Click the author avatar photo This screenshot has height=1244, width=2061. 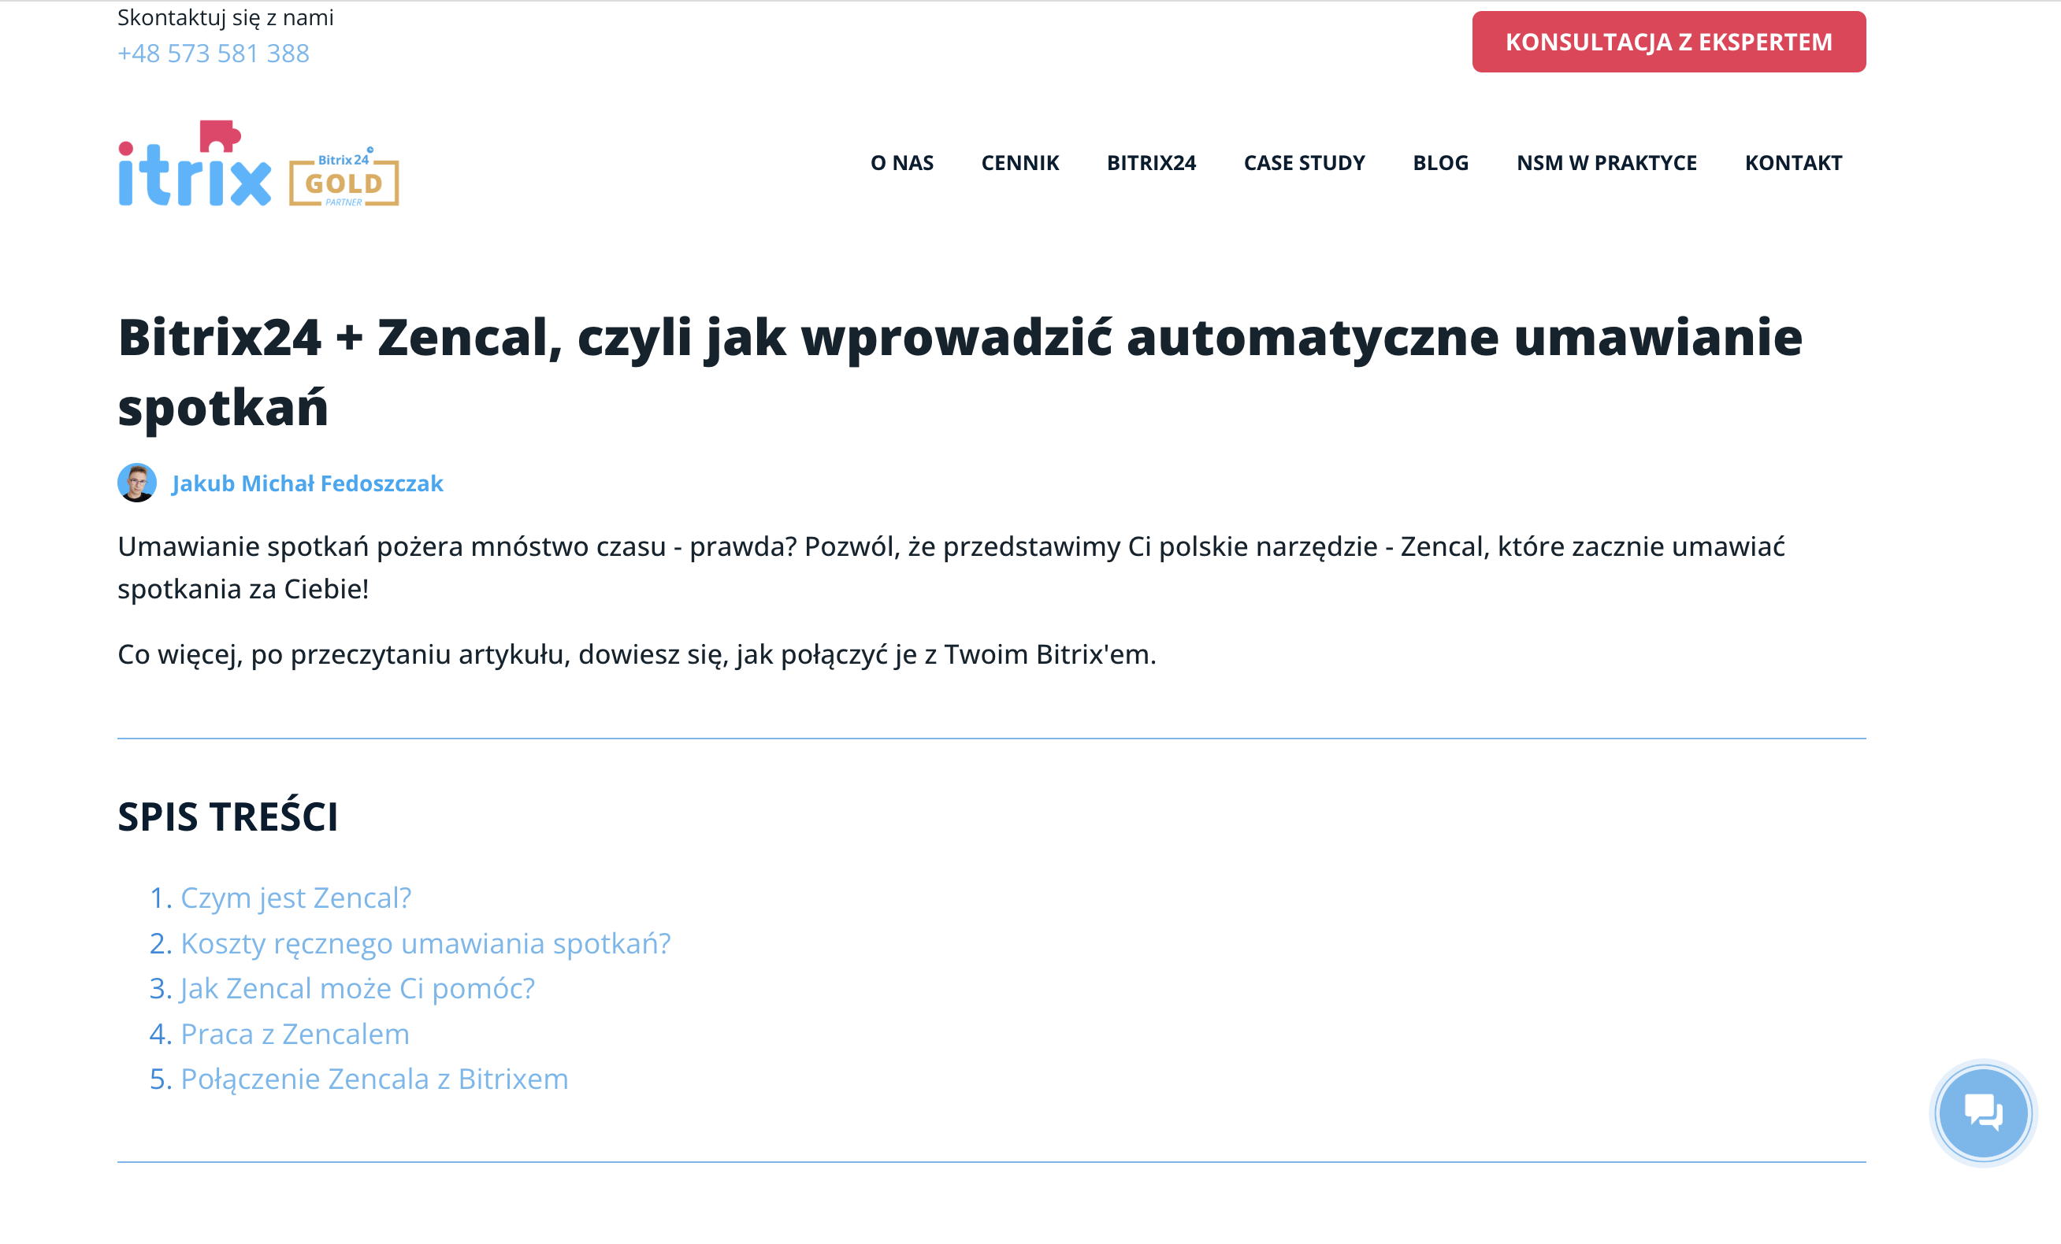[136, 483]
